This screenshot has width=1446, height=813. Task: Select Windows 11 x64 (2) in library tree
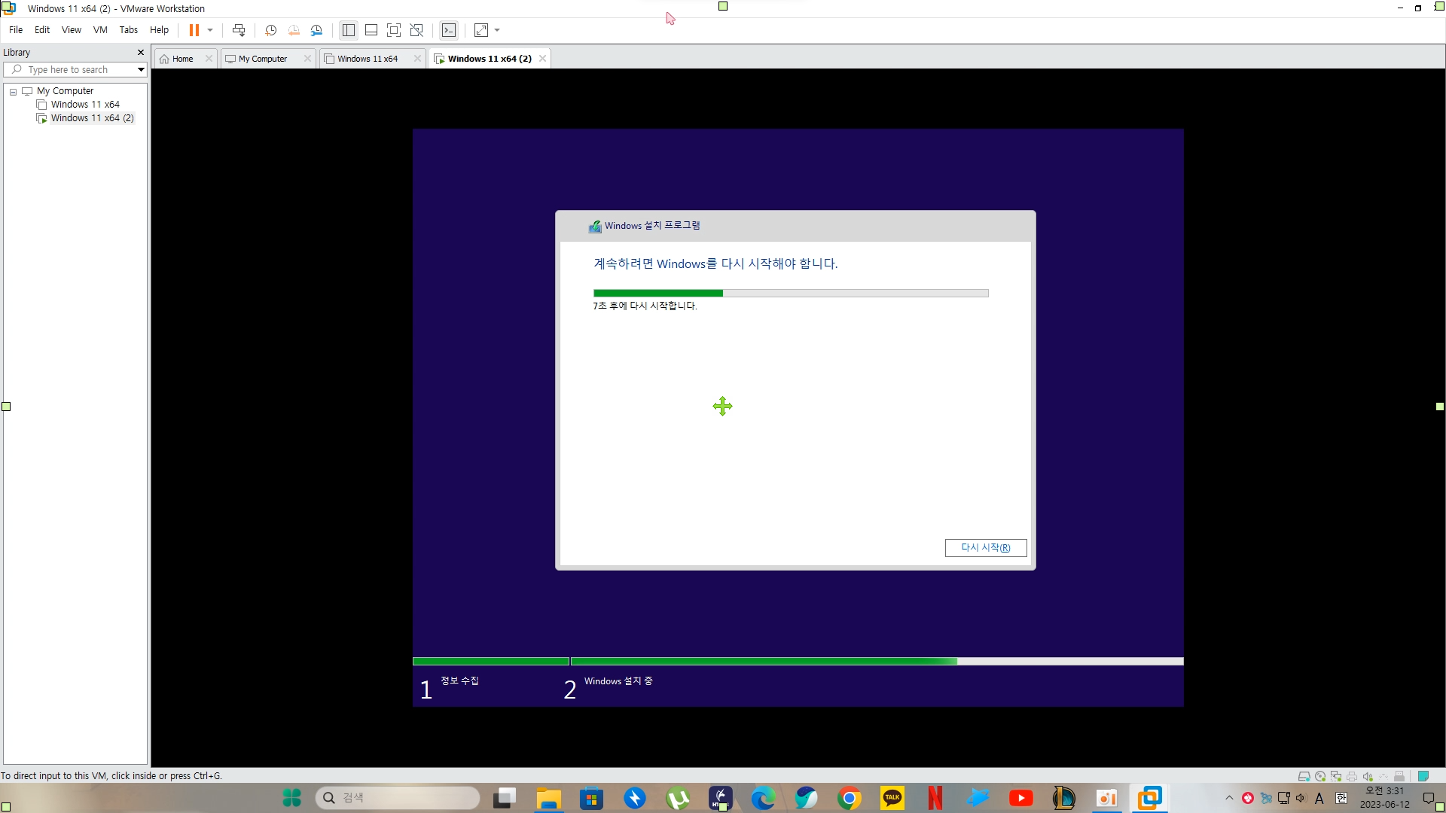pyautogui.click(x=92, y=118)
